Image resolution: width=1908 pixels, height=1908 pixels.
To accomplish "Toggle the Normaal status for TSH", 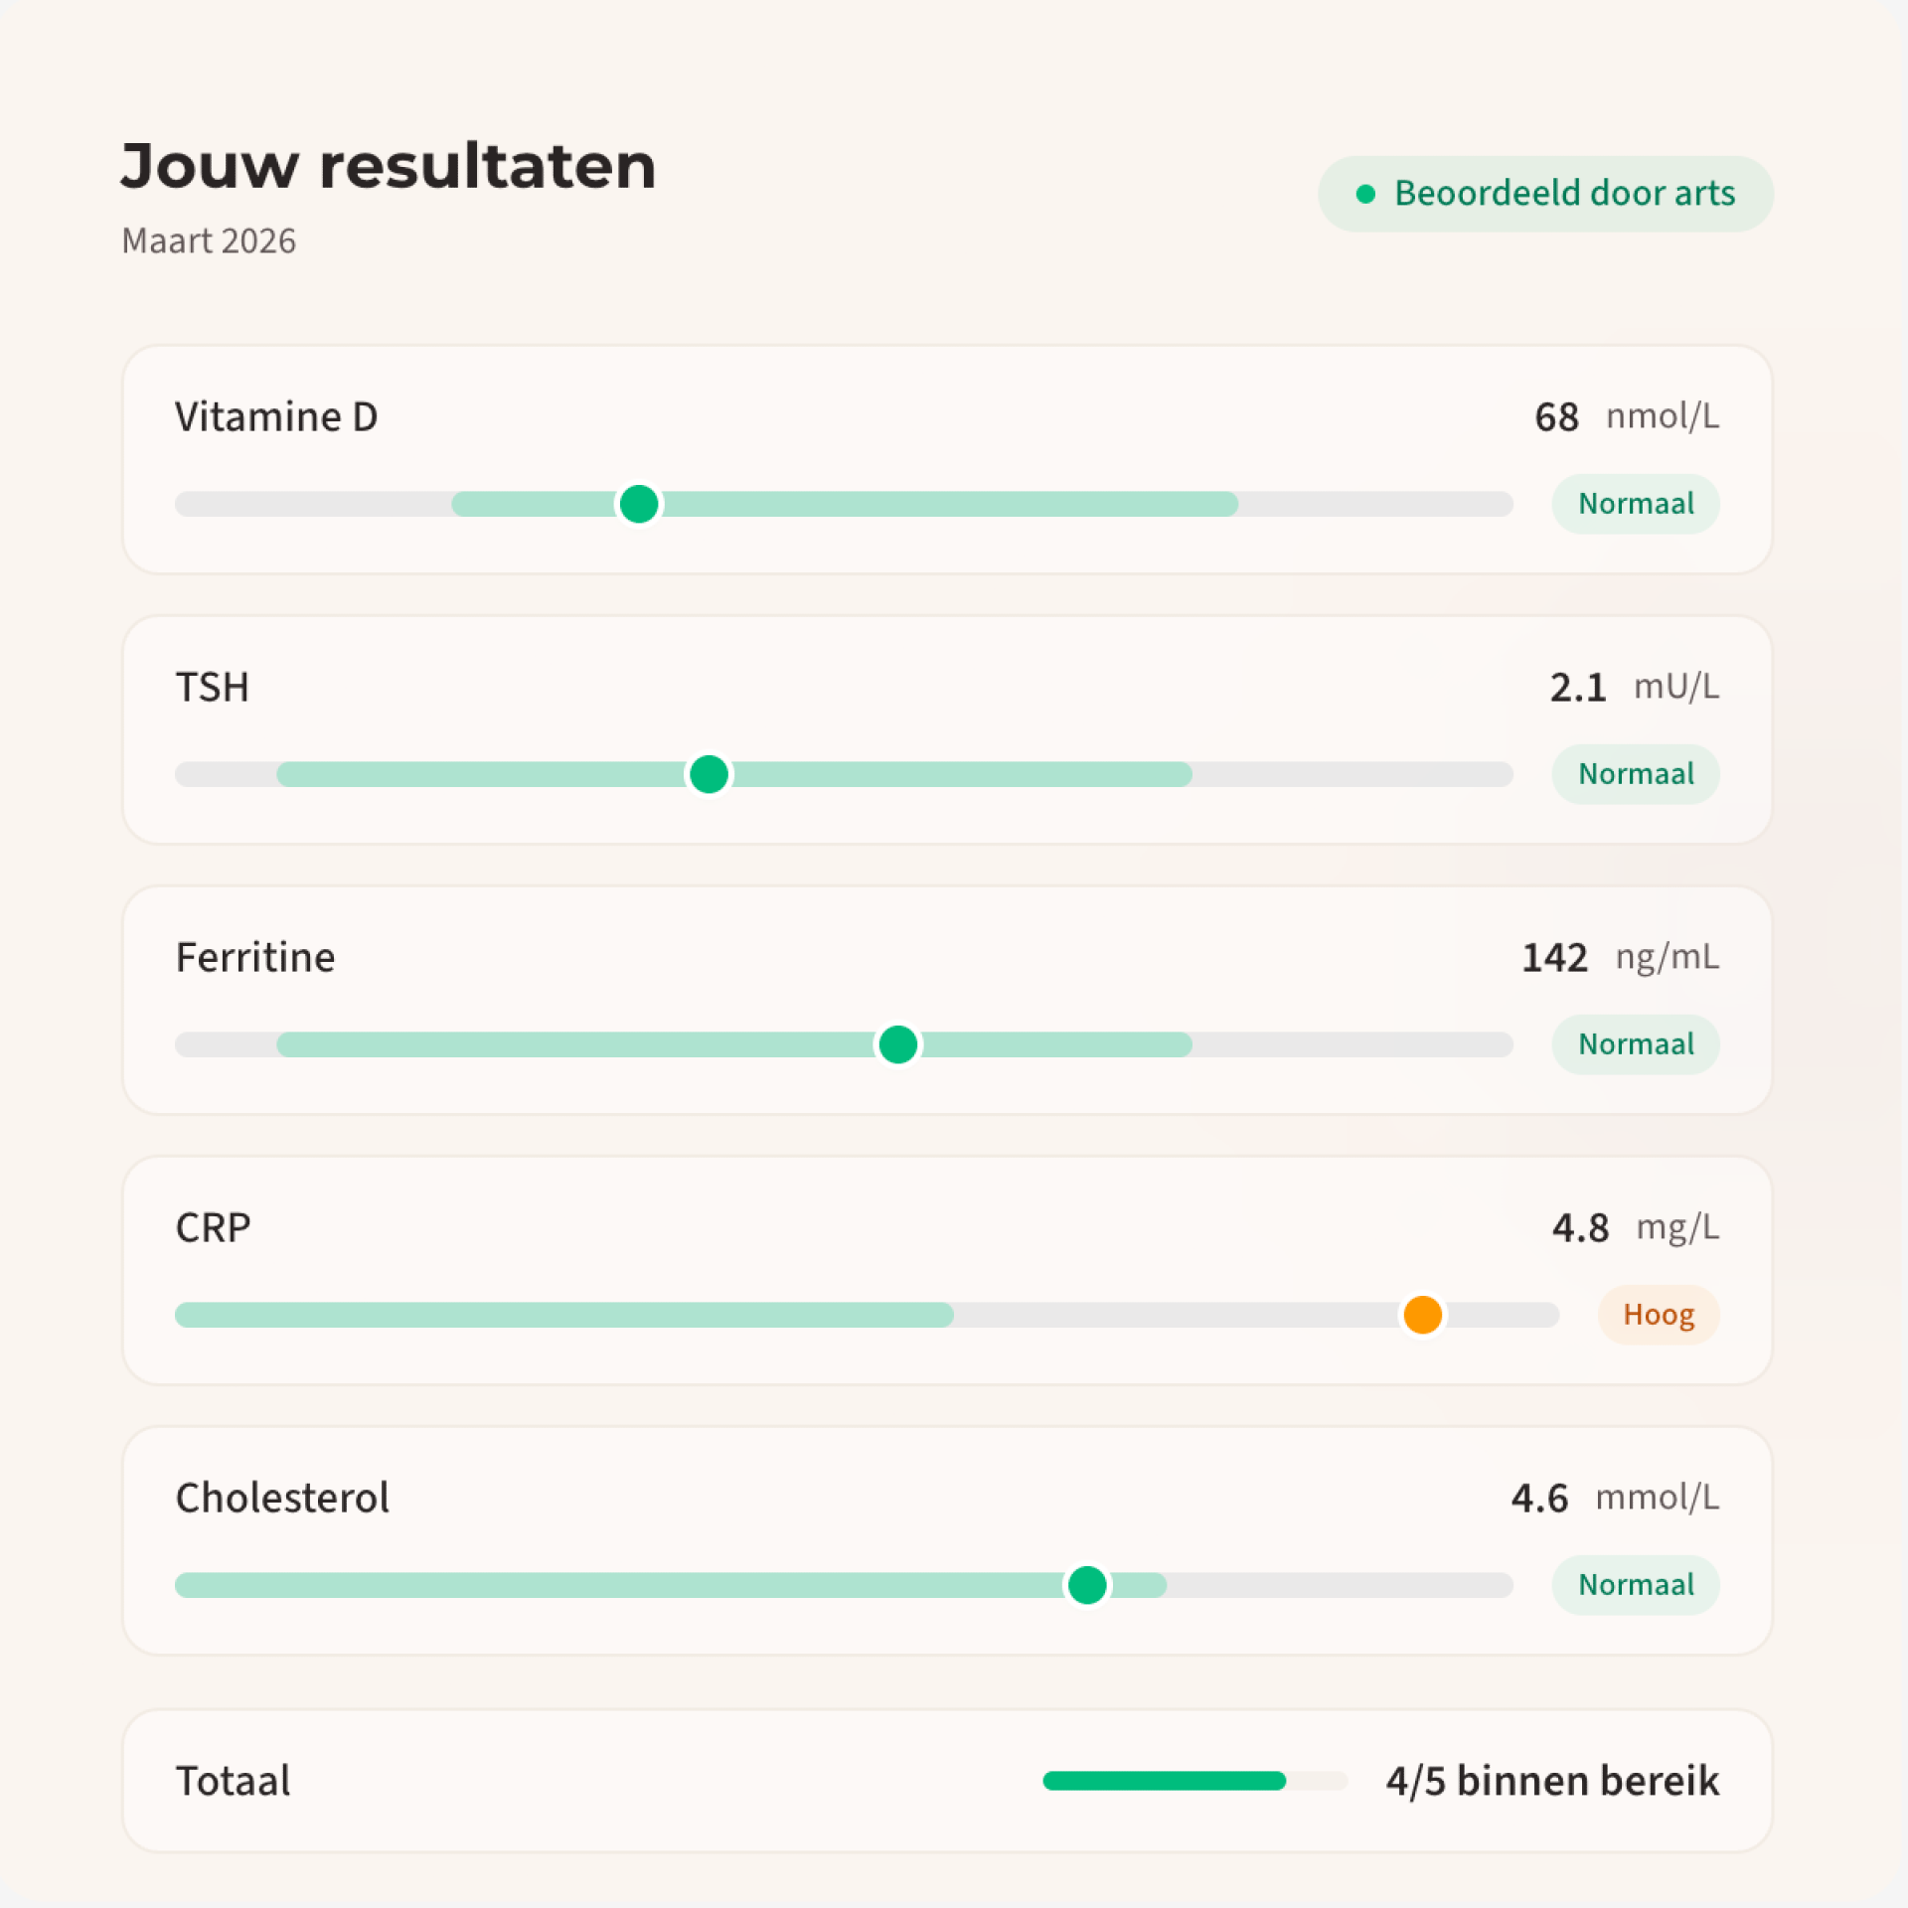I will click(x=1636, y=773).
